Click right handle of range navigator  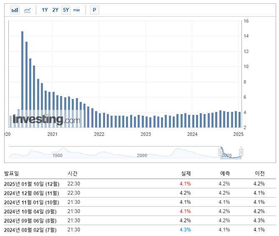(241, 152)
